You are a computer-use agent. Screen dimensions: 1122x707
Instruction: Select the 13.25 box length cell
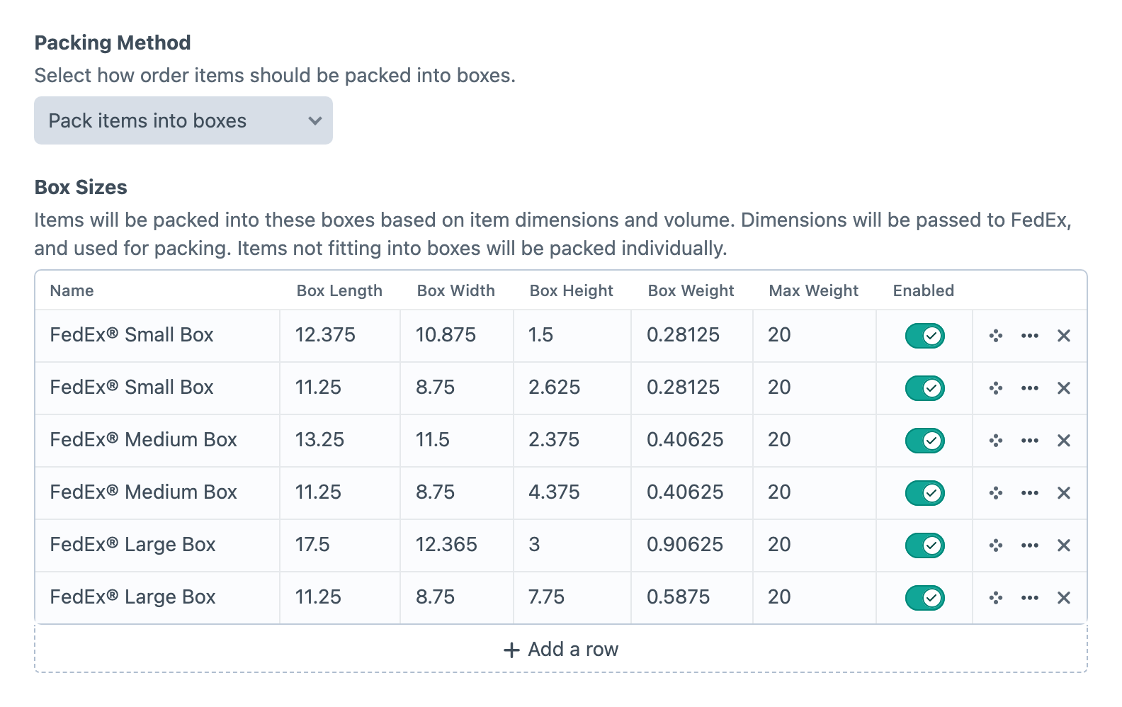(340, 441)
